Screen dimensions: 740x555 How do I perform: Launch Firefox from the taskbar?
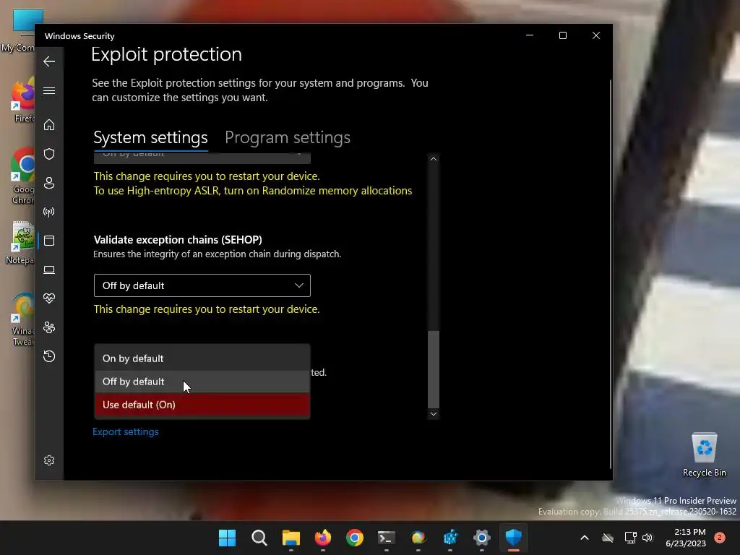(x=323, y=538)
